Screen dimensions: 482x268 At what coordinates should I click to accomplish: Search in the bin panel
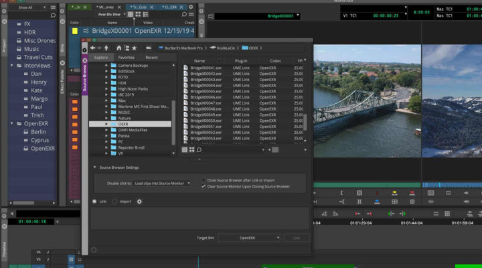pyautogui.click(x=184, y=15)
